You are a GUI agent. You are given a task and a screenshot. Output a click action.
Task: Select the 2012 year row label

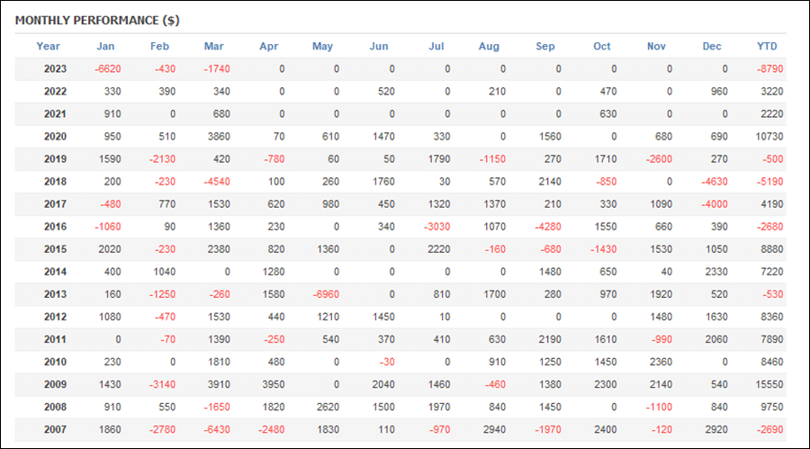click(x=55, y=317)
